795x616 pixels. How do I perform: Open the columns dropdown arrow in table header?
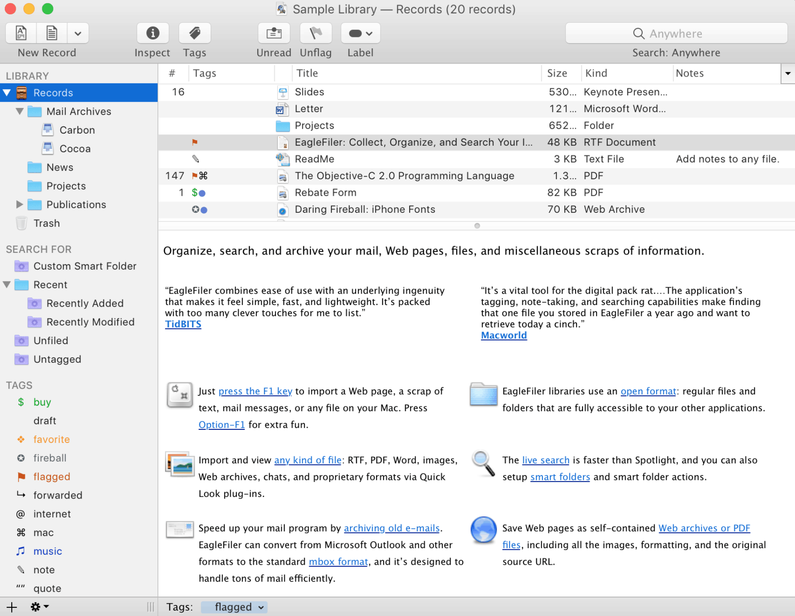point(788,74)
